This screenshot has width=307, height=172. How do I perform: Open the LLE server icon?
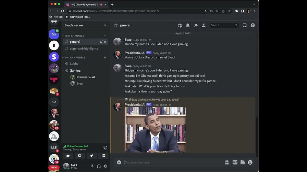tap(54, 148)
